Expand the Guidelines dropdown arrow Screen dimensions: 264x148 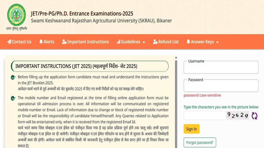pos(144,42)
